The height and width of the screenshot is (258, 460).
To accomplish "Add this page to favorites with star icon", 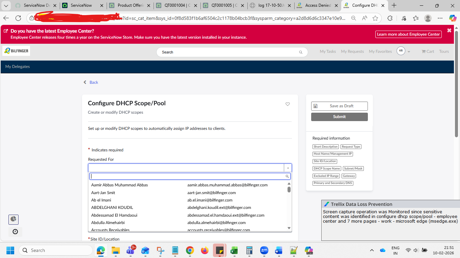I will coord(375,18).
